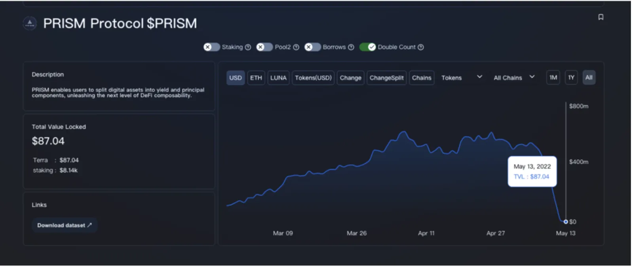
Task: Open the Staking help question-mark icon
Action: (x=248, y=47)
